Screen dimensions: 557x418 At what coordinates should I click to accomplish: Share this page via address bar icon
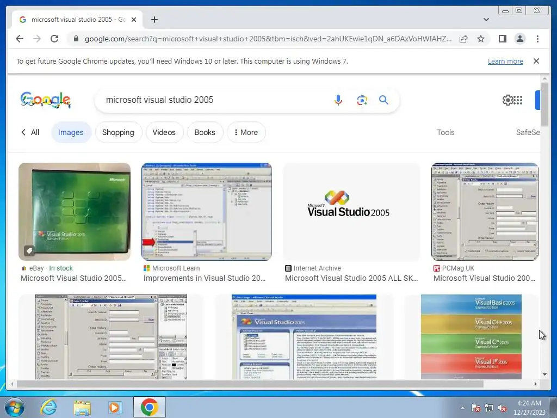click(463, 39)
